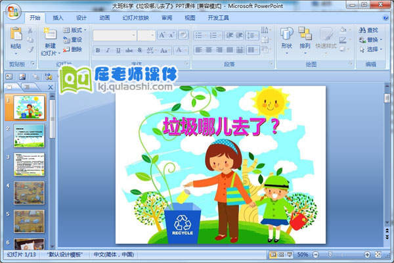Switch to the Developer tab
Screen dimensions: 394x263
[218, 18]
